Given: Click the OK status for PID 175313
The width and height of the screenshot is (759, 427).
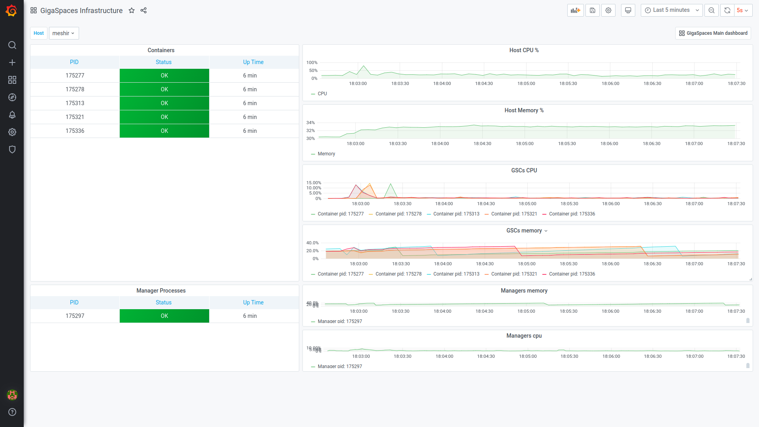Looking at the screenshot, I should (164, 103).
